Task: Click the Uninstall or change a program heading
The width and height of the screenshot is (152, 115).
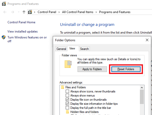Action: (87, 25)
